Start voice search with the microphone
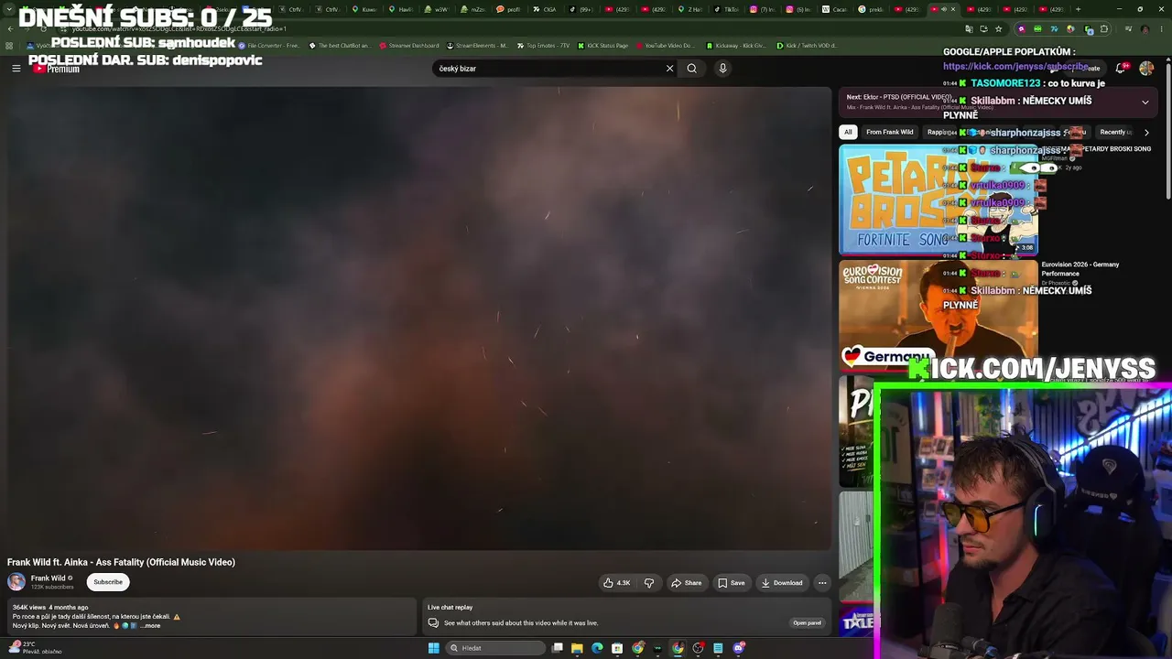1172x659 pixels. (x=722, y=68)
